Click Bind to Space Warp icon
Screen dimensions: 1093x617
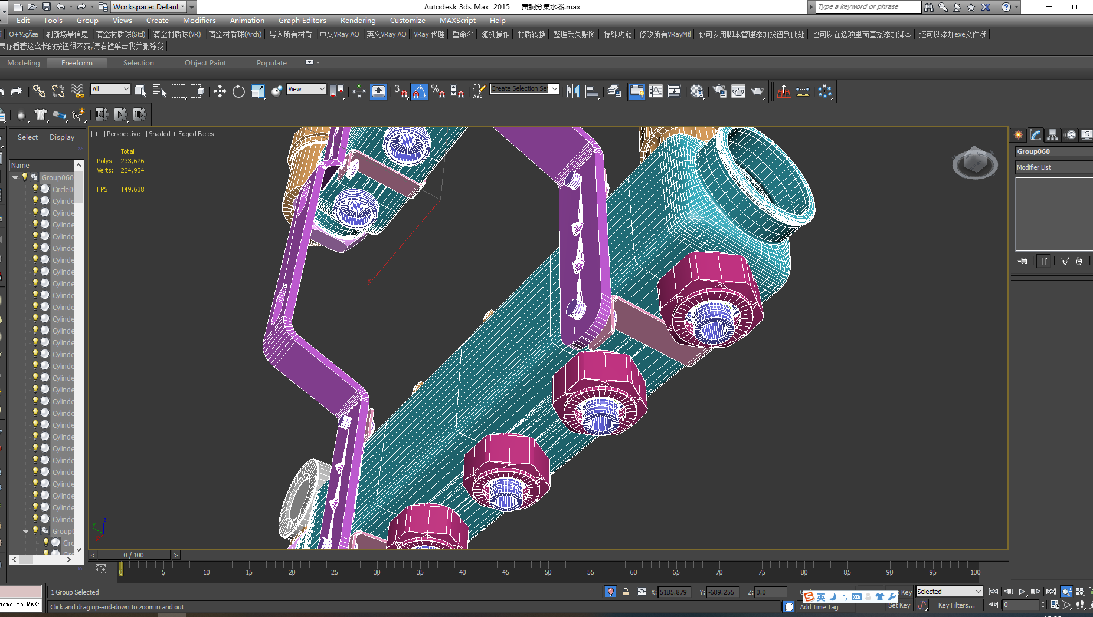77,91
